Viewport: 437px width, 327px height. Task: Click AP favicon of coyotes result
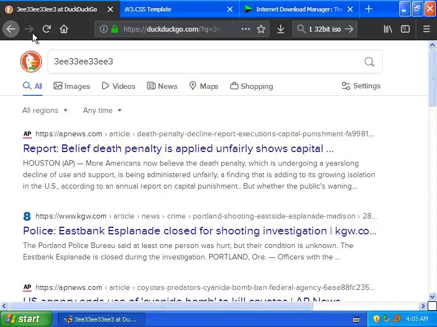(27, 287)
